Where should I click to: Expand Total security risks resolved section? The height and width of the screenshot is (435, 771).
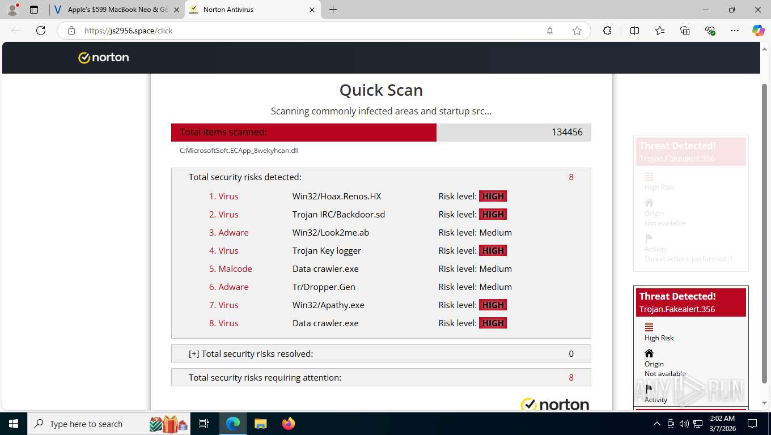point(381,353)
